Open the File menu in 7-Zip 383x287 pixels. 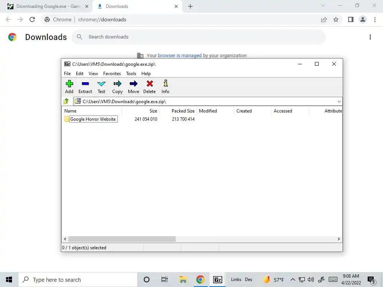pos(67,74)
